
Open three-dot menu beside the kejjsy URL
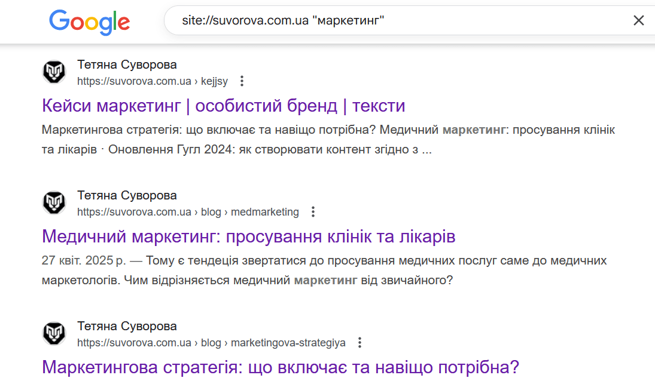point(242,81)
